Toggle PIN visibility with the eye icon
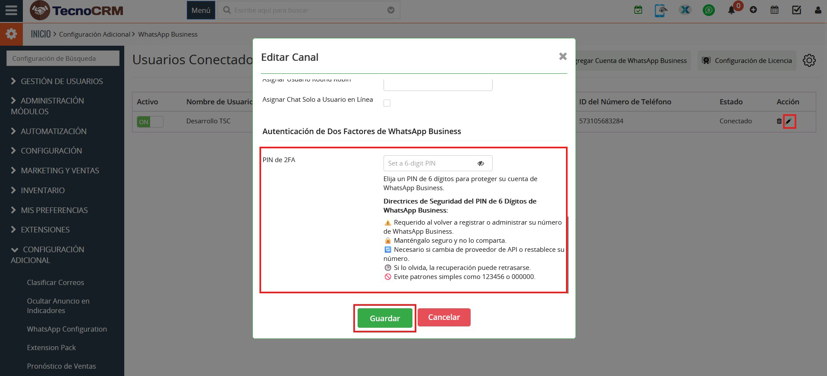Image resolution: width=827 pixels, height=376 pixels. coord(481,163)
